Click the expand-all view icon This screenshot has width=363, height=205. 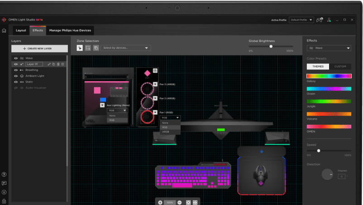click(x=195, y=202)
